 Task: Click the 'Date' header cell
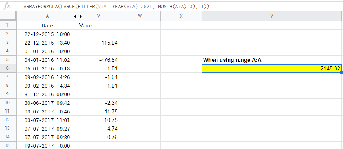(x=47, y=26)
